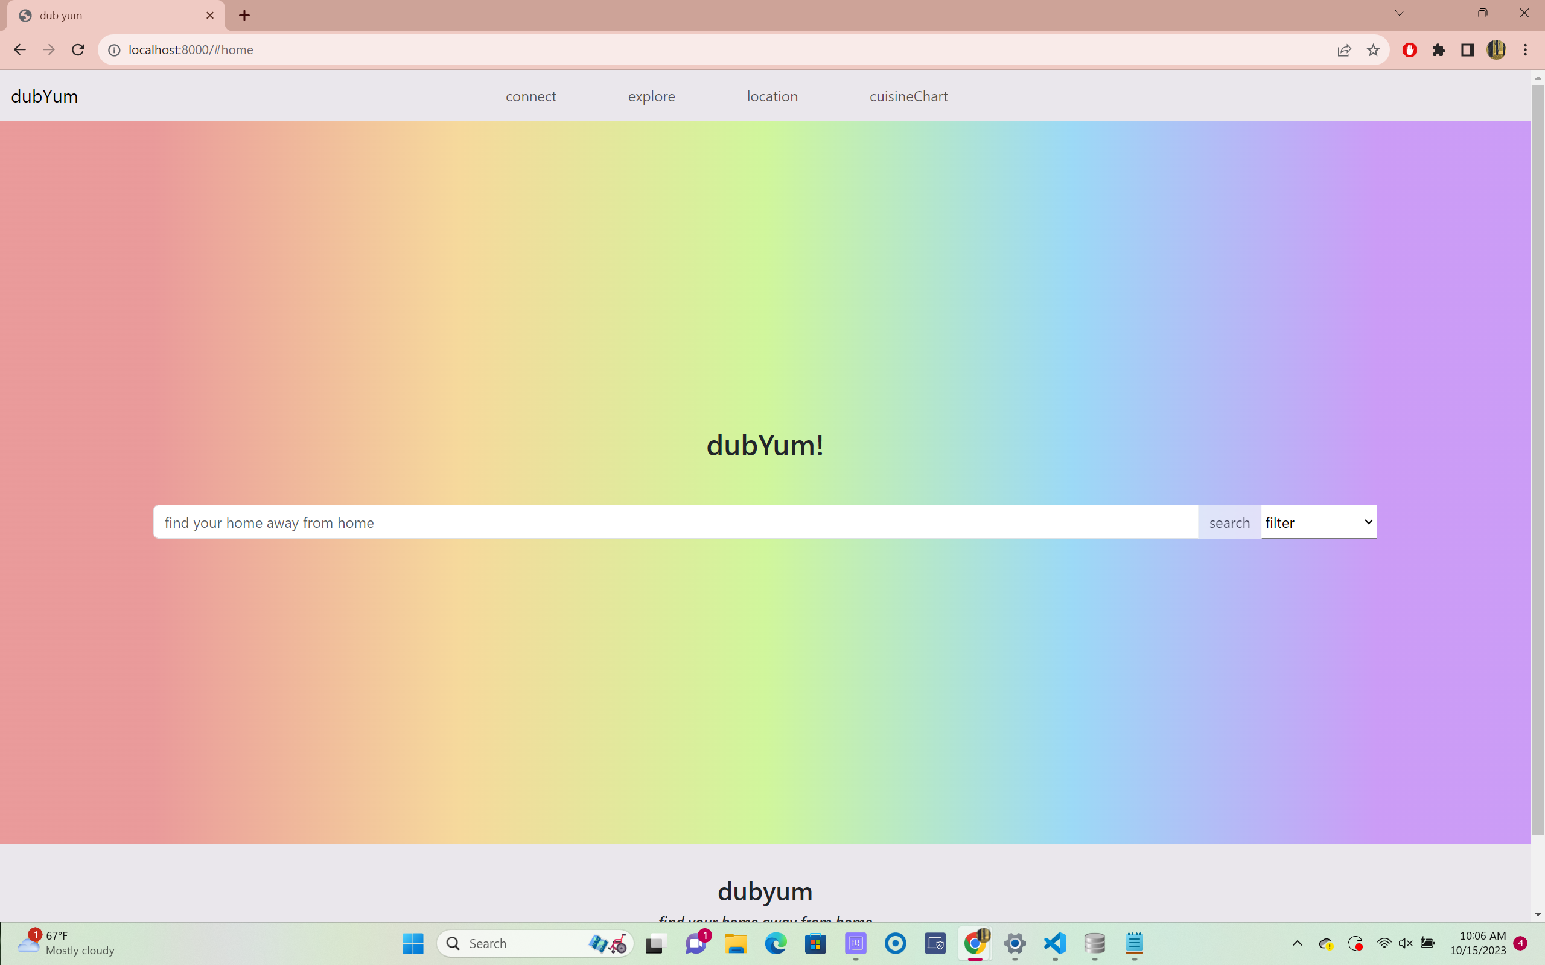Screen dimensions: 1545x965
Task: Open the tab search chevron
Action: pyautogui.click(x=1400, y=13)
